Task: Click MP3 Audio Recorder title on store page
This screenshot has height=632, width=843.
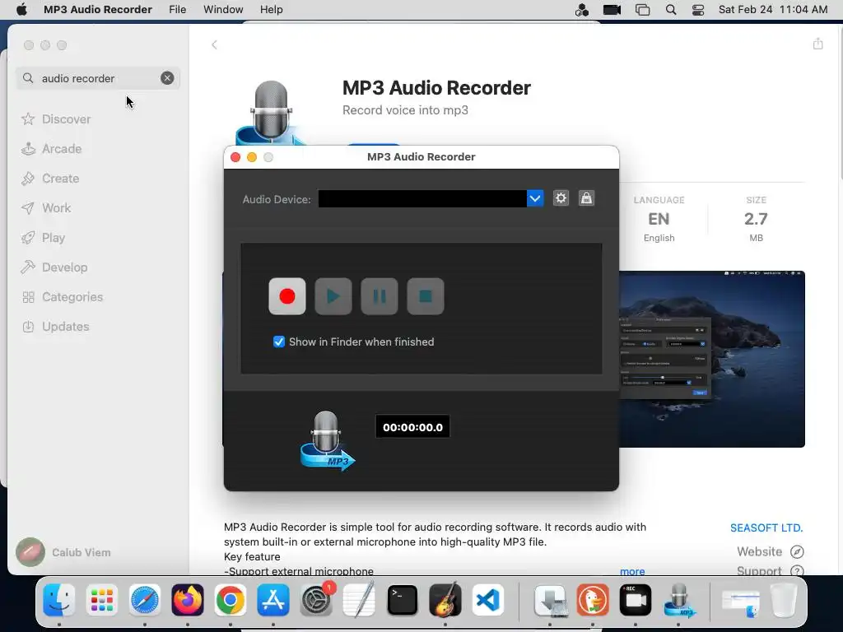Action: click(436, 87)
